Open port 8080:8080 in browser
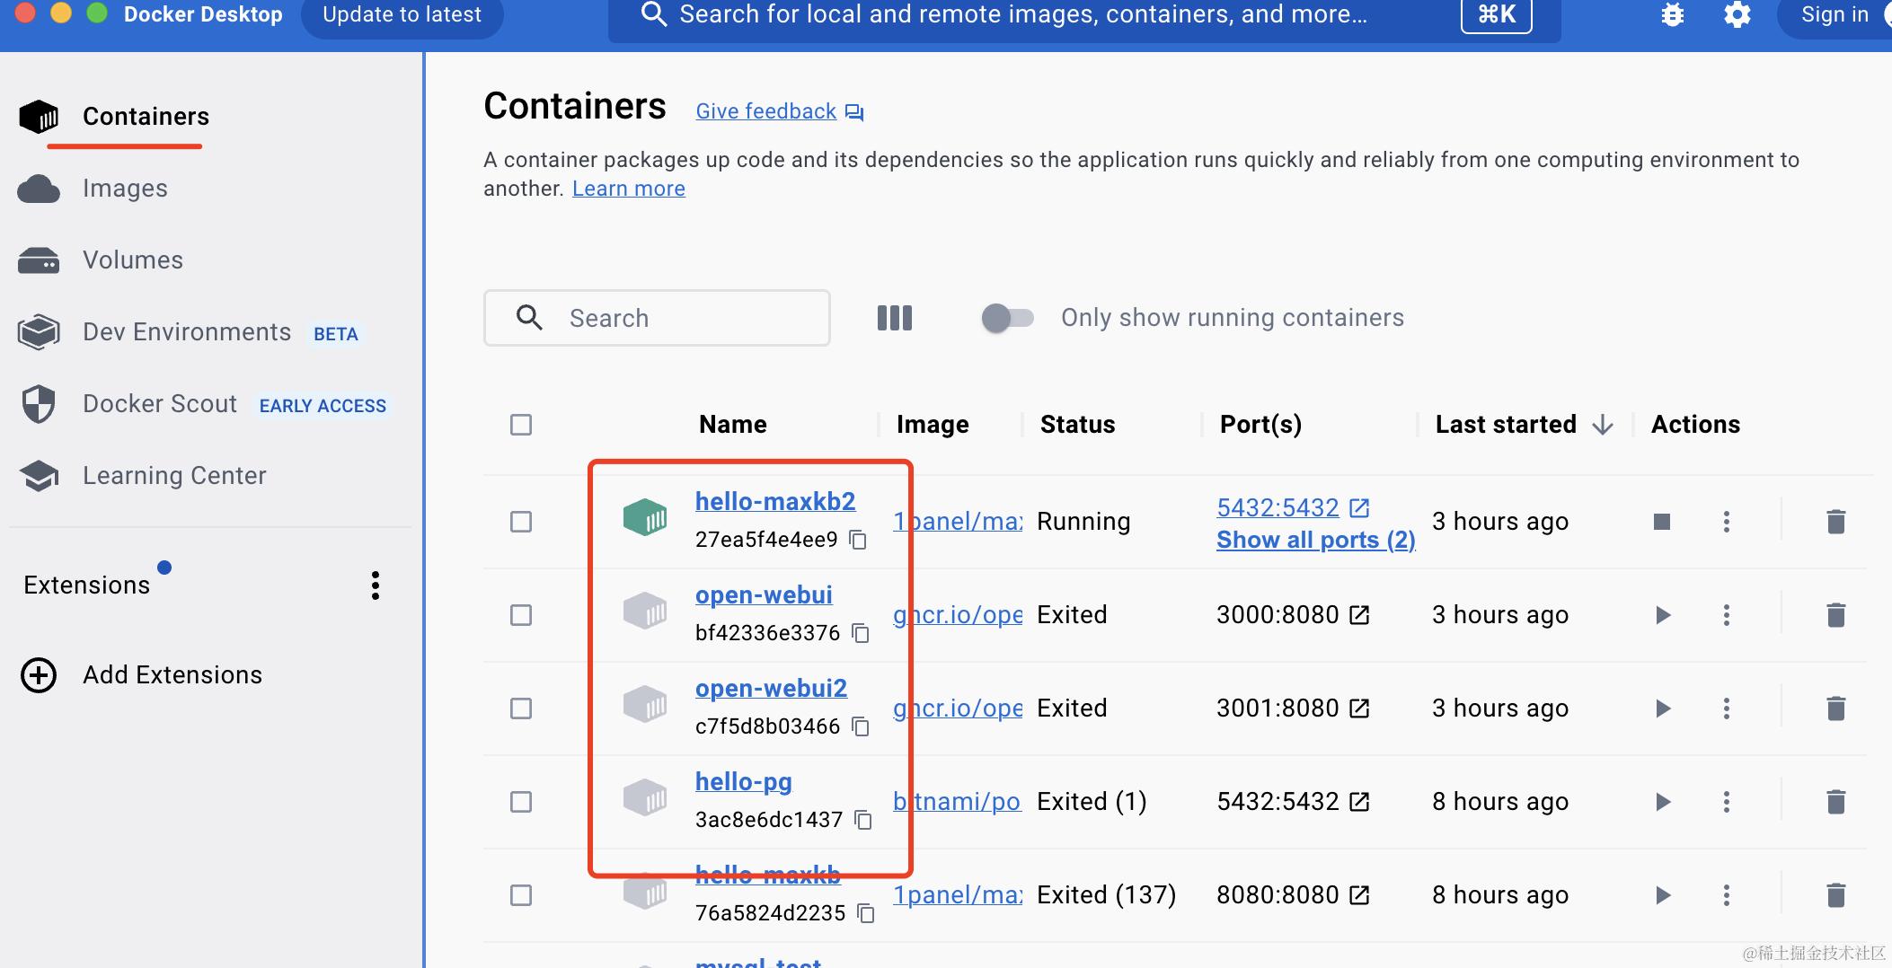1892x968 pixels. click(x=1360, y=895)
